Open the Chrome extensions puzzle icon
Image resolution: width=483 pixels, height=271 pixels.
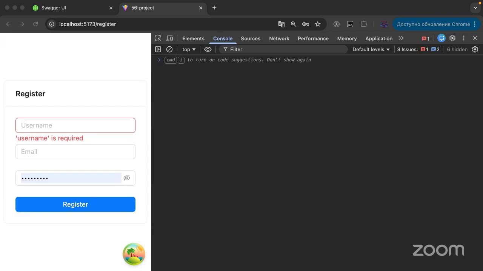coord(364,24)
